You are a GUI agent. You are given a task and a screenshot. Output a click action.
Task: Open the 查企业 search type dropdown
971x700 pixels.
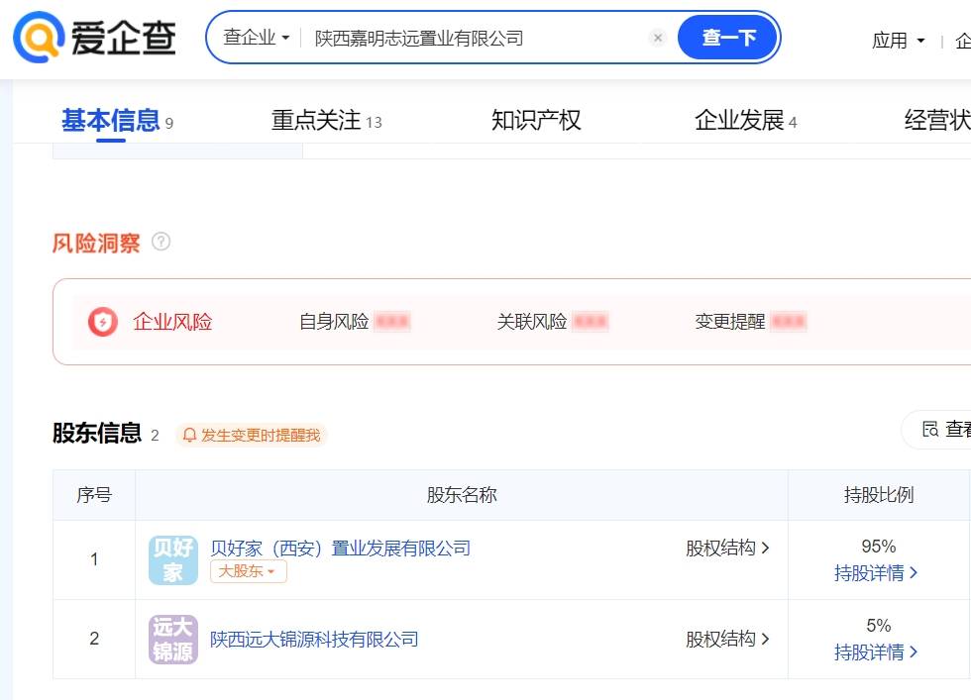257,38
